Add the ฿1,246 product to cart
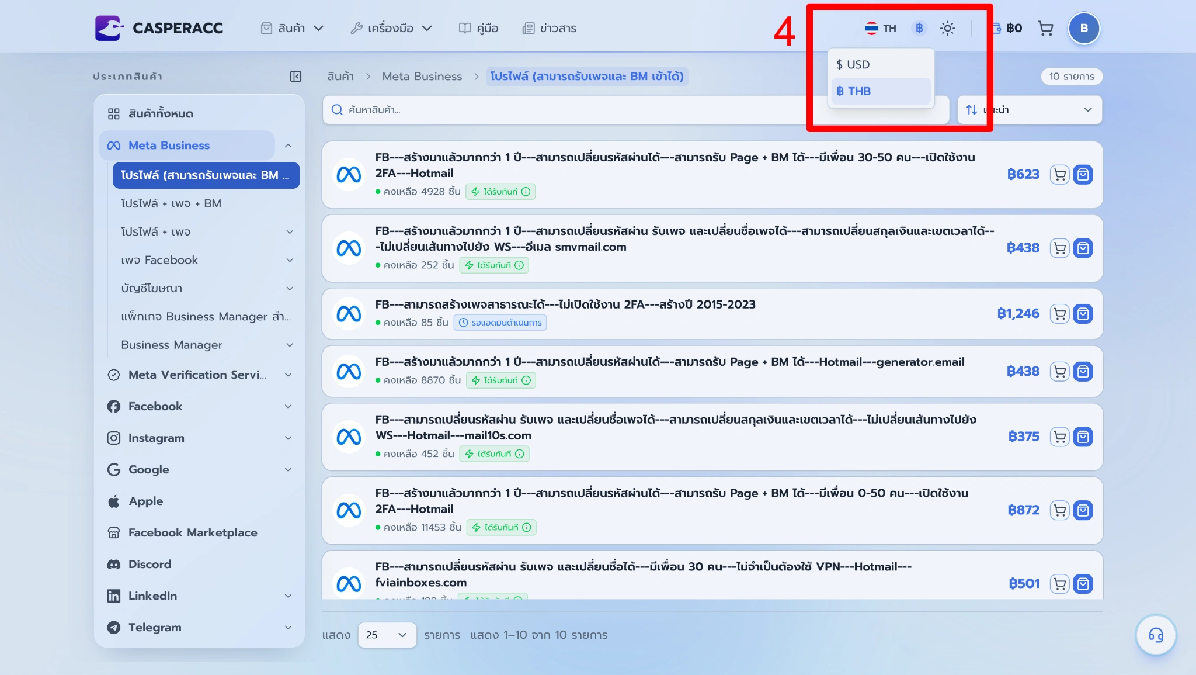 pyautogui.click(x=1059, y=314)
